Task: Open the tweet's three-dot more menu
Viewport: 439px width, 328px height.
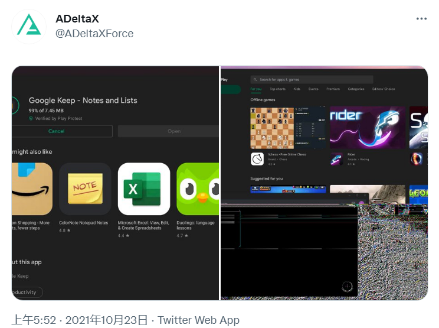Action: click(421, 19)
